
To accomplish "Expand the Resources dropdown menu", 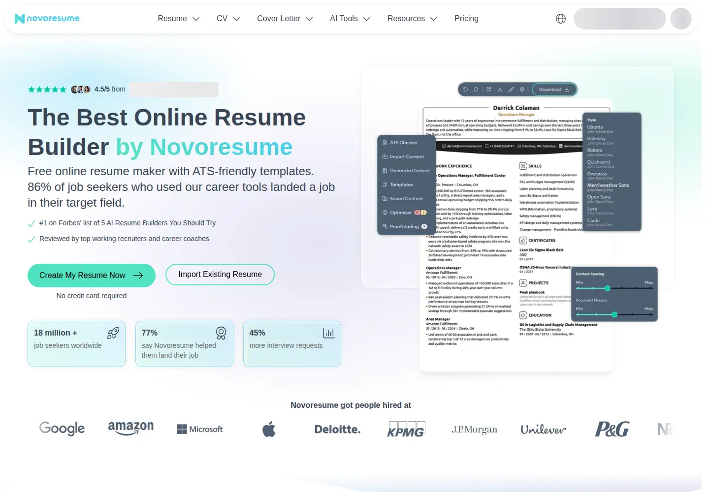I will coord(412,19).
